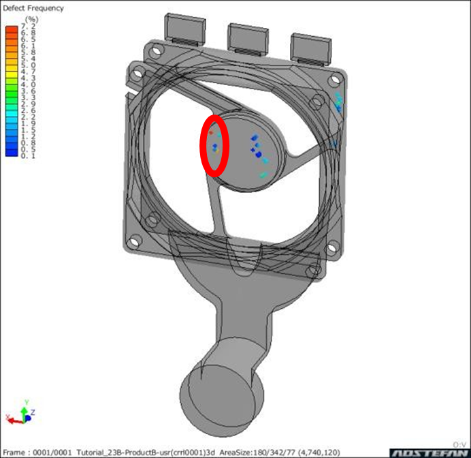The image size is (471, 458).
Task: Pick the cyan defect points near the right frame corner
Action: (x=339, y=102)
